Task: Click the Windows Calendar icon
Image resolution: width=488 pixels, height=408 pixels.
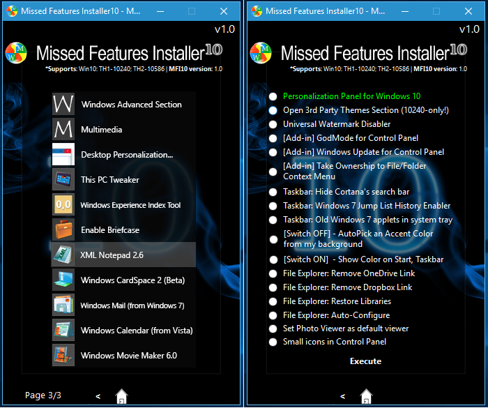Action: click(x=63, y=330)
